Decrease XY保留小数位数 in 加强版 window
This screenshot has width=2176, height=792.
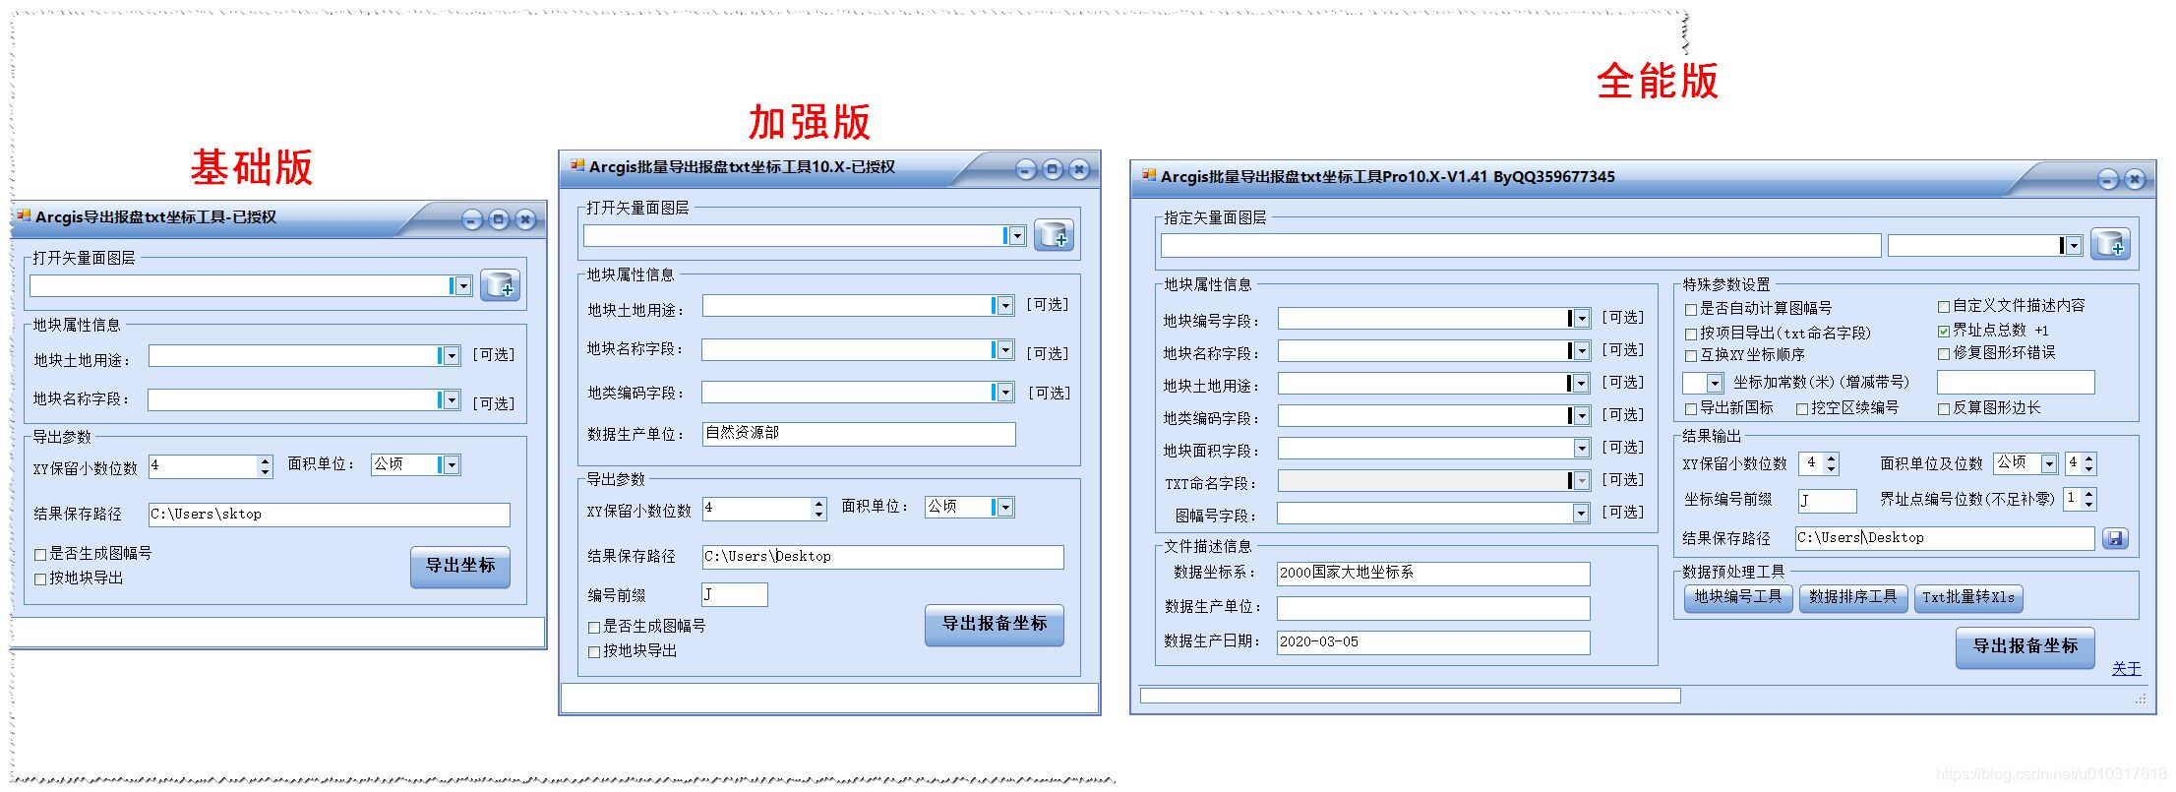[818, 515]
